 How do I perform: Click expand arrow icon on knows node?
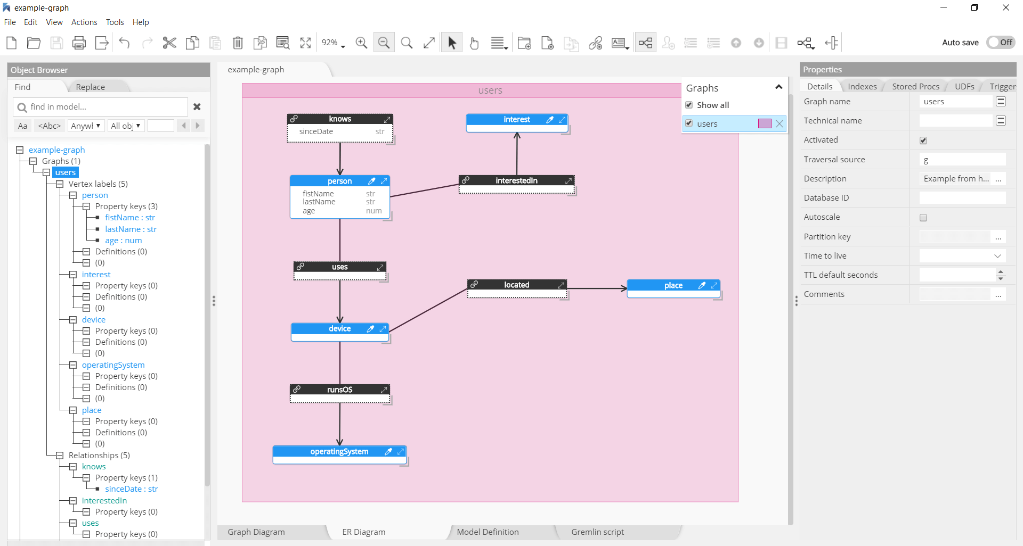point(387,119)
